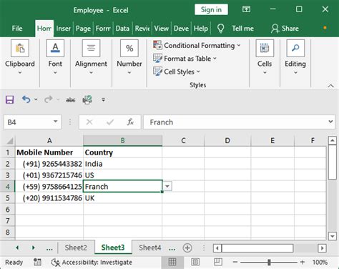Open the Number percent icon group
This screenshot has height=269, width=339.
[x=129, y=49]
